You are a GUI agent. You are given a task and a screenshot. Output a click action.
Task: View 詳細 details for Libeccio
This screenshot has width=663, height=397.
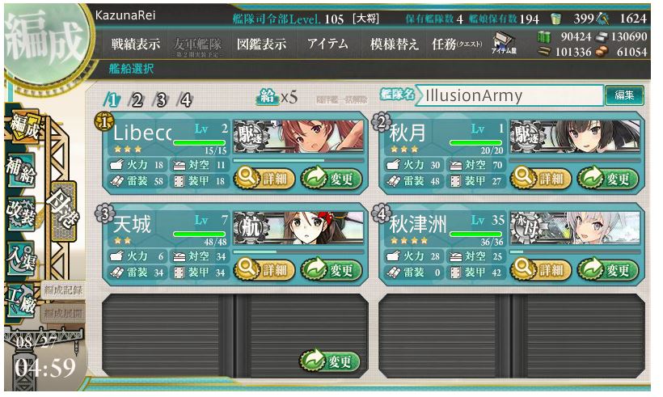pyautogui.click(x=264, y=179)
